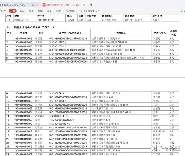
Task: Click the 西藏拉萨中学 school cell
Action: tap(22, 20)
